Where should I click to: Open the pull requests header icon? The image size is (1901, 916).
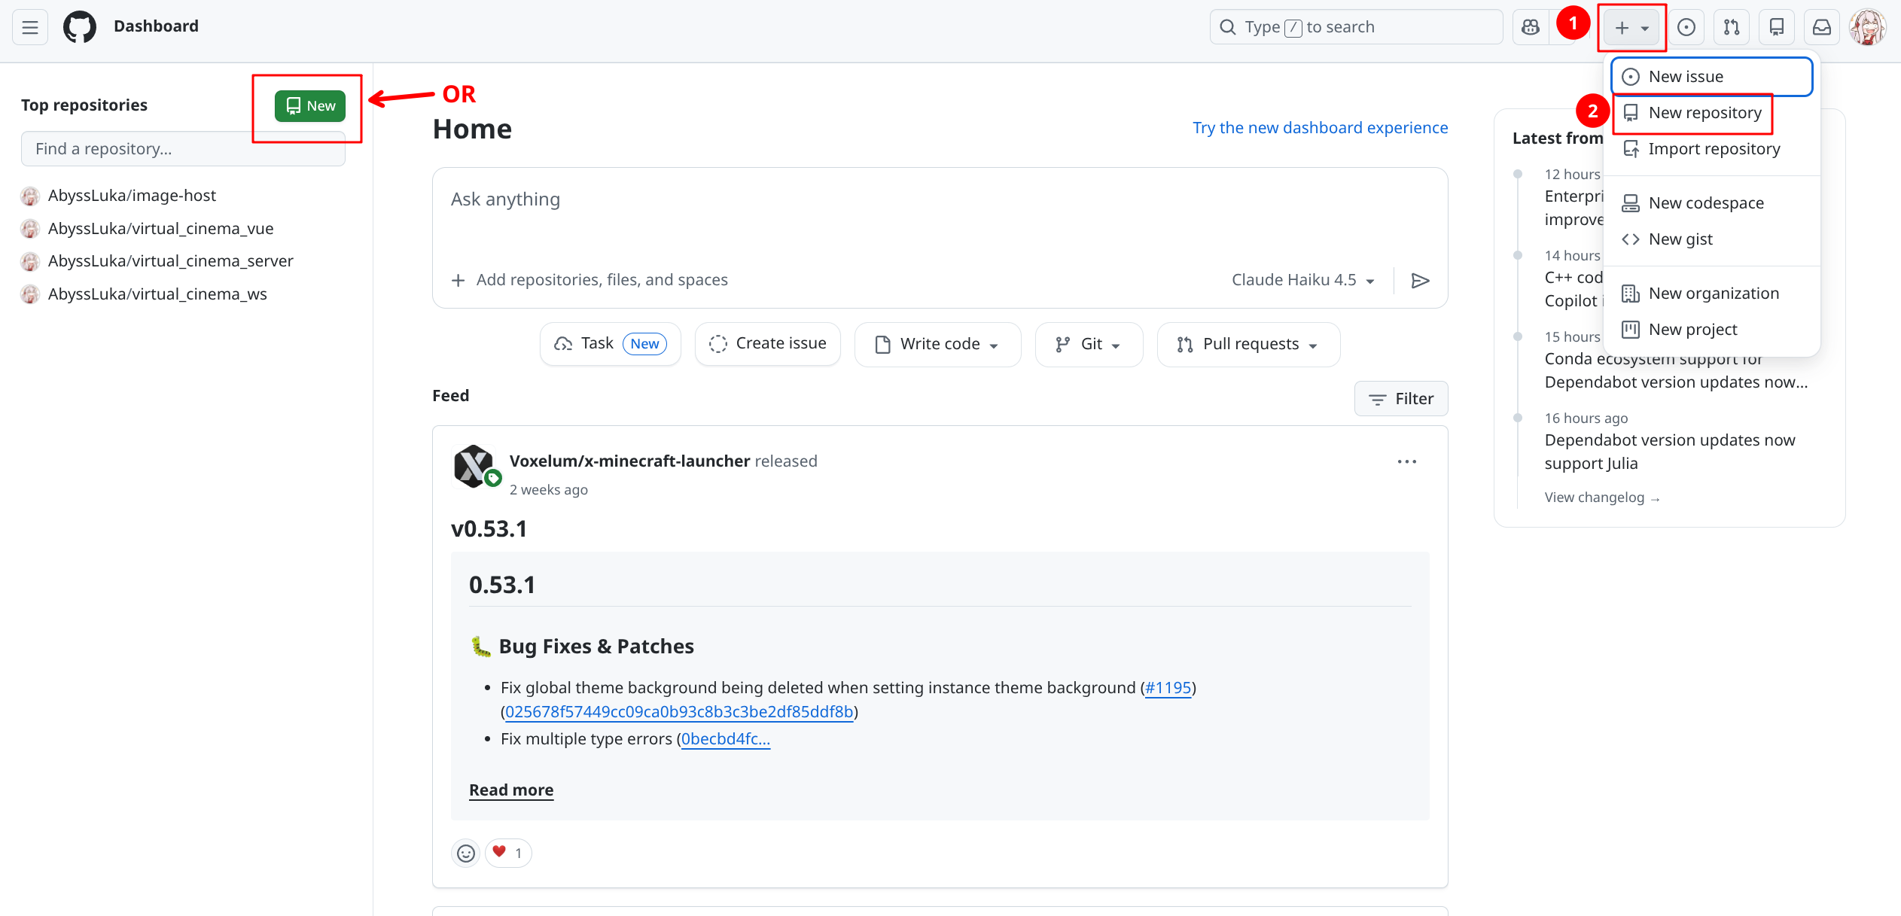[x=1732, y=27]
